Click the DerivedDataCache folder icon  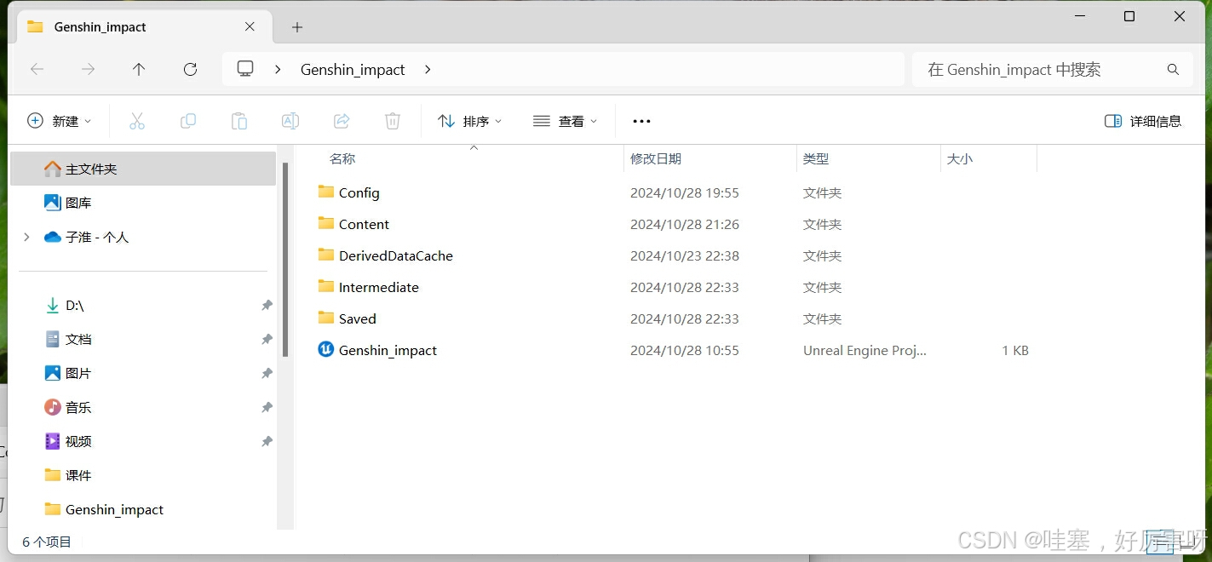[x=325, y=255]
